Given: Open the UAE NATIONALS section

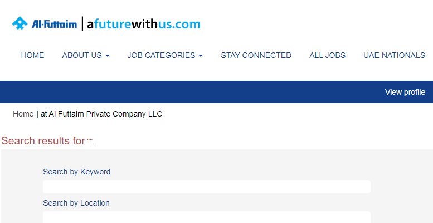Looking at the screenshot, I should [394, 55].
